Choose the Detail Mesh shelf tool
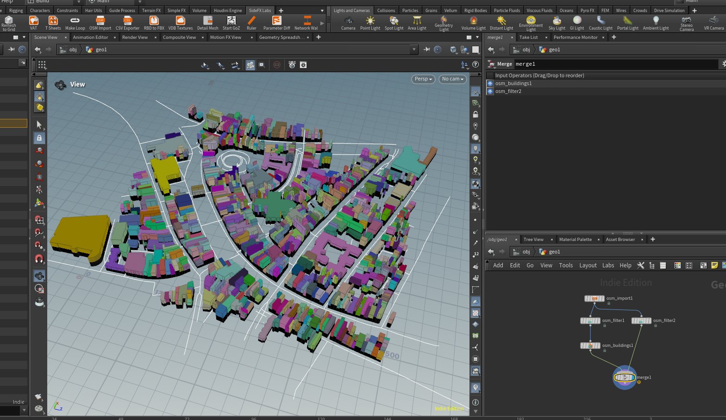726x420 pixels. (x=207, y=23)
